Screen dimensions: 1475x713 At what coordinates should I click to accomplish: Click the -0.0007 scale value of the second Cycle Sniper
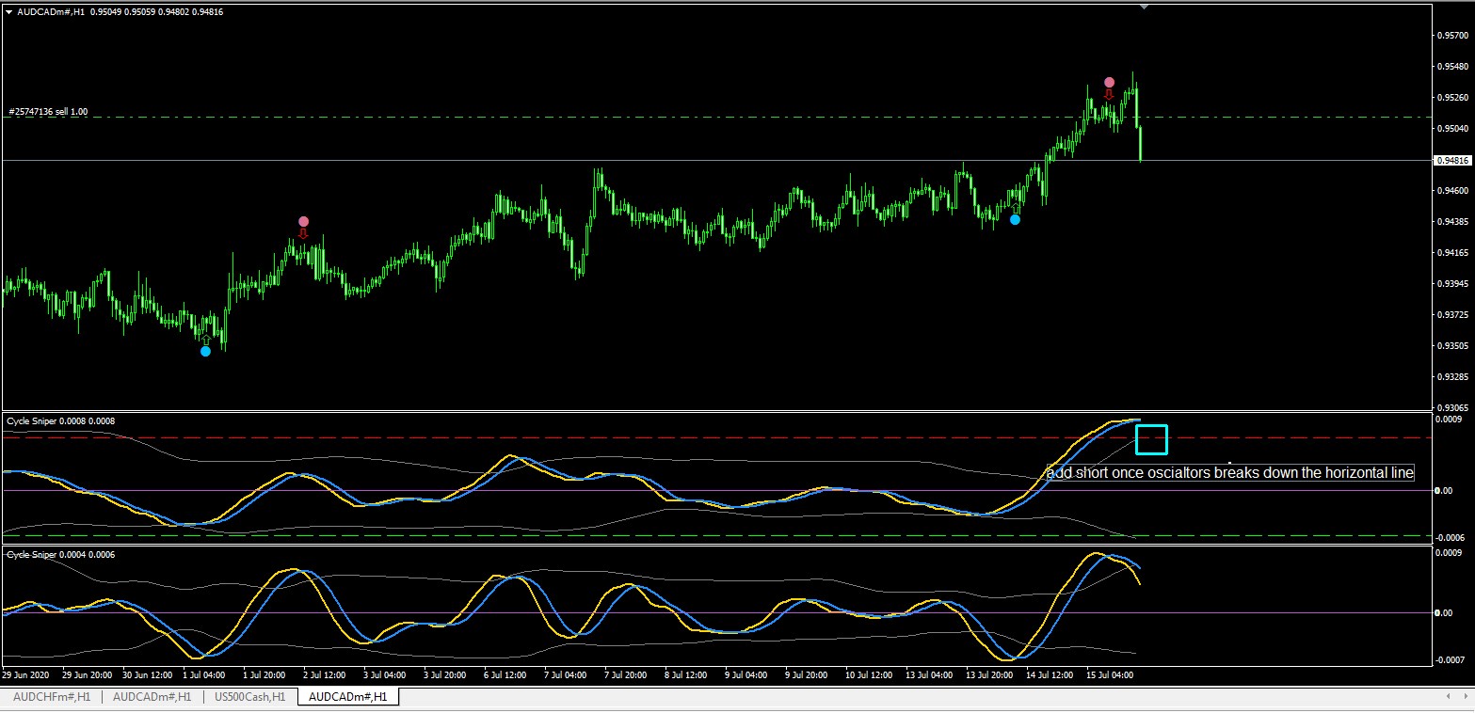pos(1450,660)
